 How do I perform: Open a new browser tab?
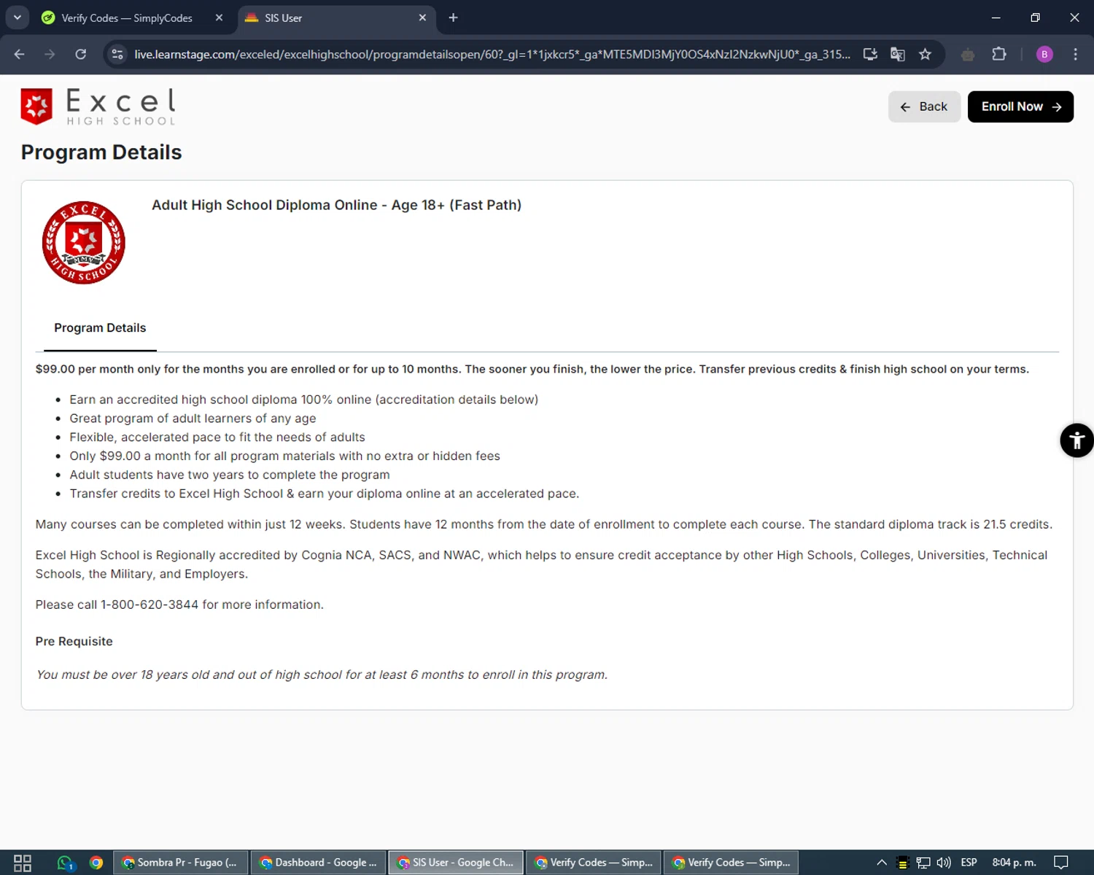(x=453, y=18)
